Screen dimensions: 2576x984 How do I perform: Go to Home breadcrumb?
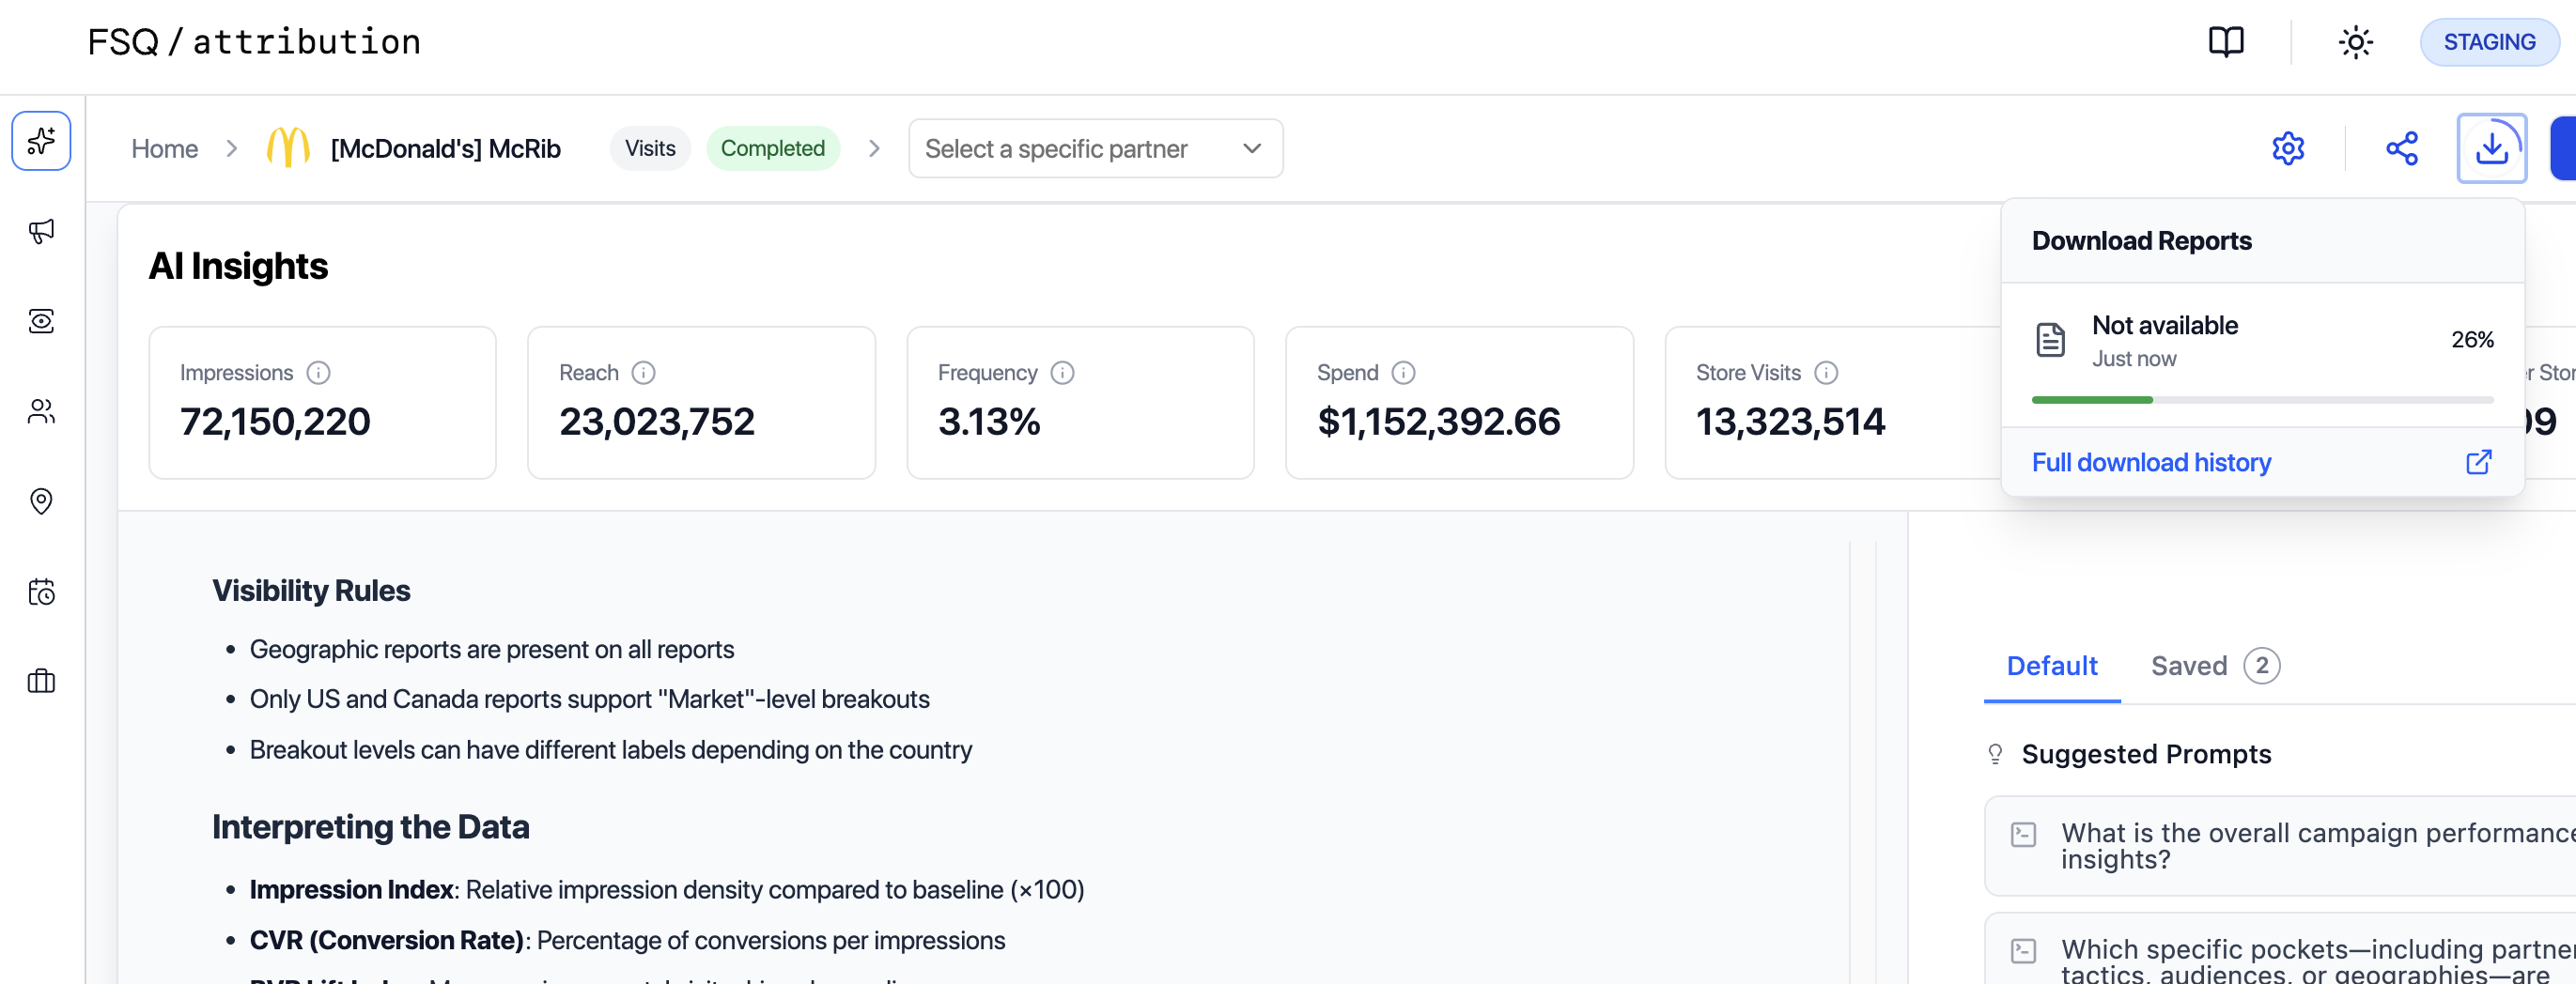point(165,149)
